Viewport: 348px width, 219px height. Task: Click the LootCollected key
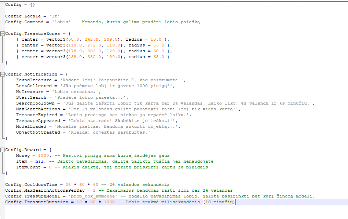pyautogui.click(x=34, y=86)
